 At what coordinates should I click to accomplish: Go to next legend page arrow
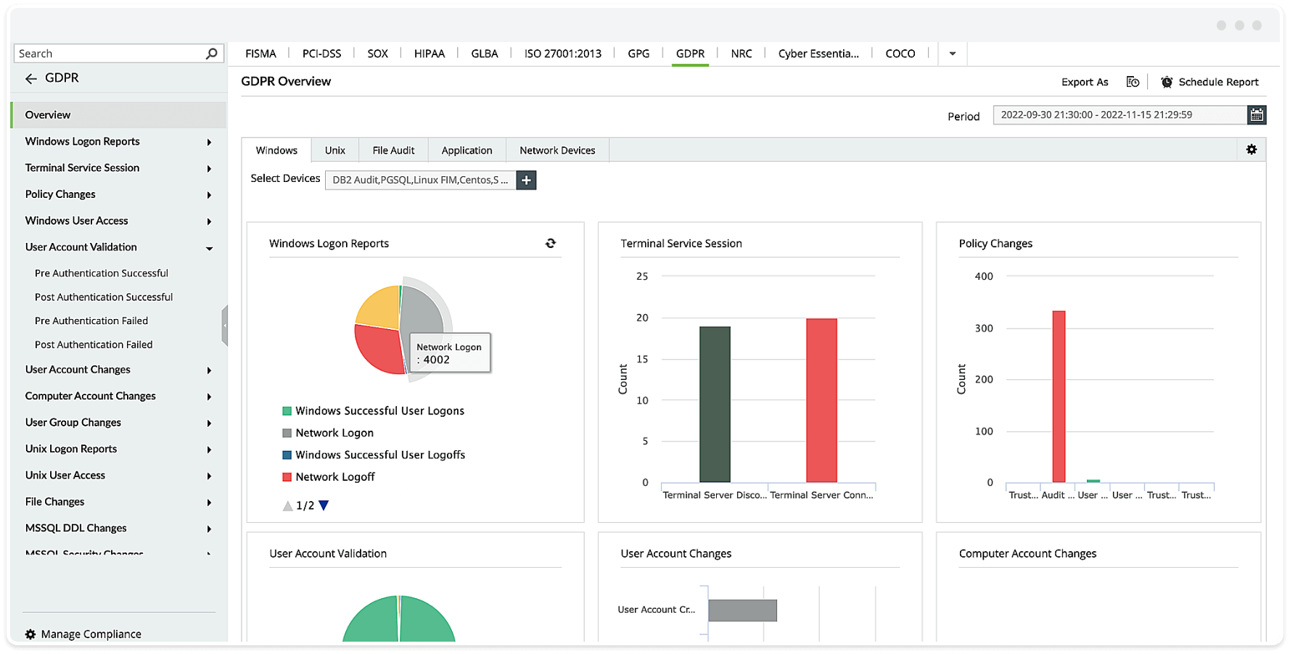coord(324,505)
